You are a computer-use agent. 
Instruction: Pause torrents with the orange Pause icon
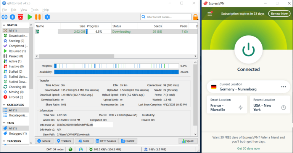(x=38, y=17)
